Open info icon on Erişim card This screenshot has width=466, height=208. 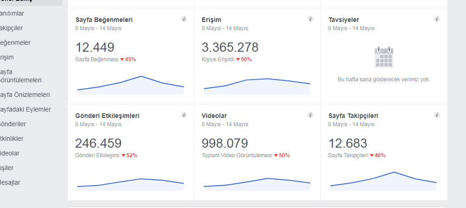(x=310, y=19)
